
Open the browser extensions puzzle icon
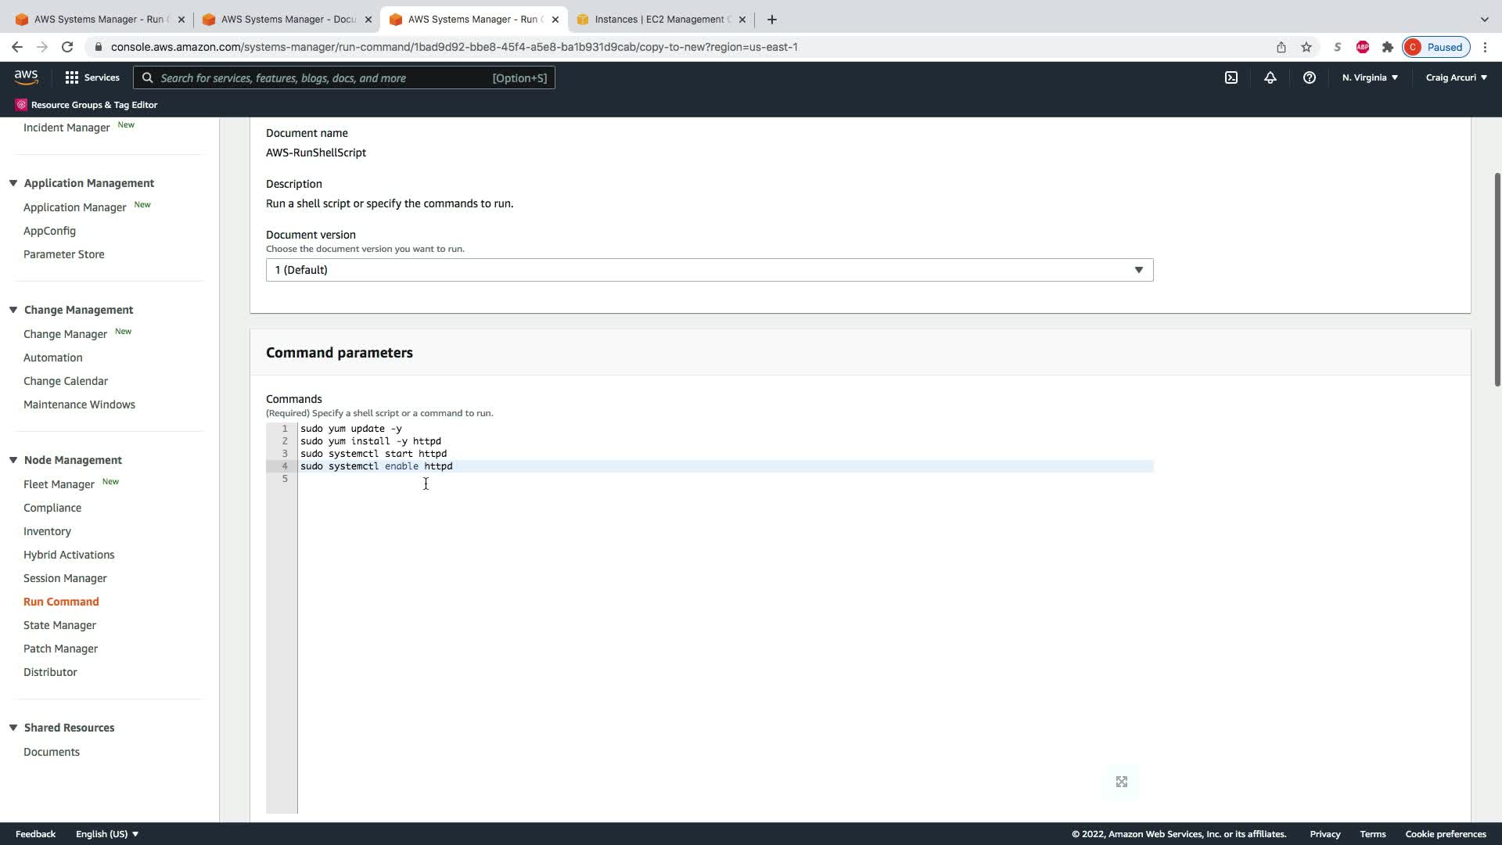(1388, 47)
